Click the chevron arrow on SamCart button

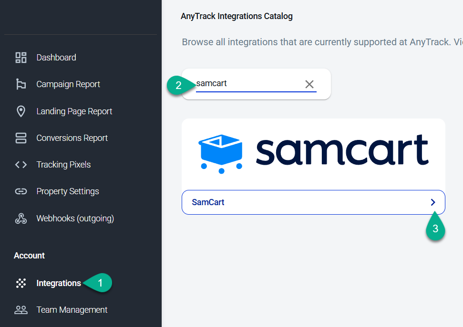click(x=433, y=202)
